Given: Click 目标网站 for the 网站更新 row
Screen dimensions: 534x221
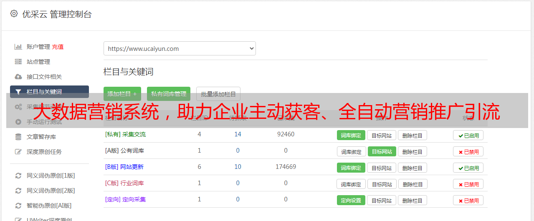Looking at the screenshot, I should click(x=382, y=168).
